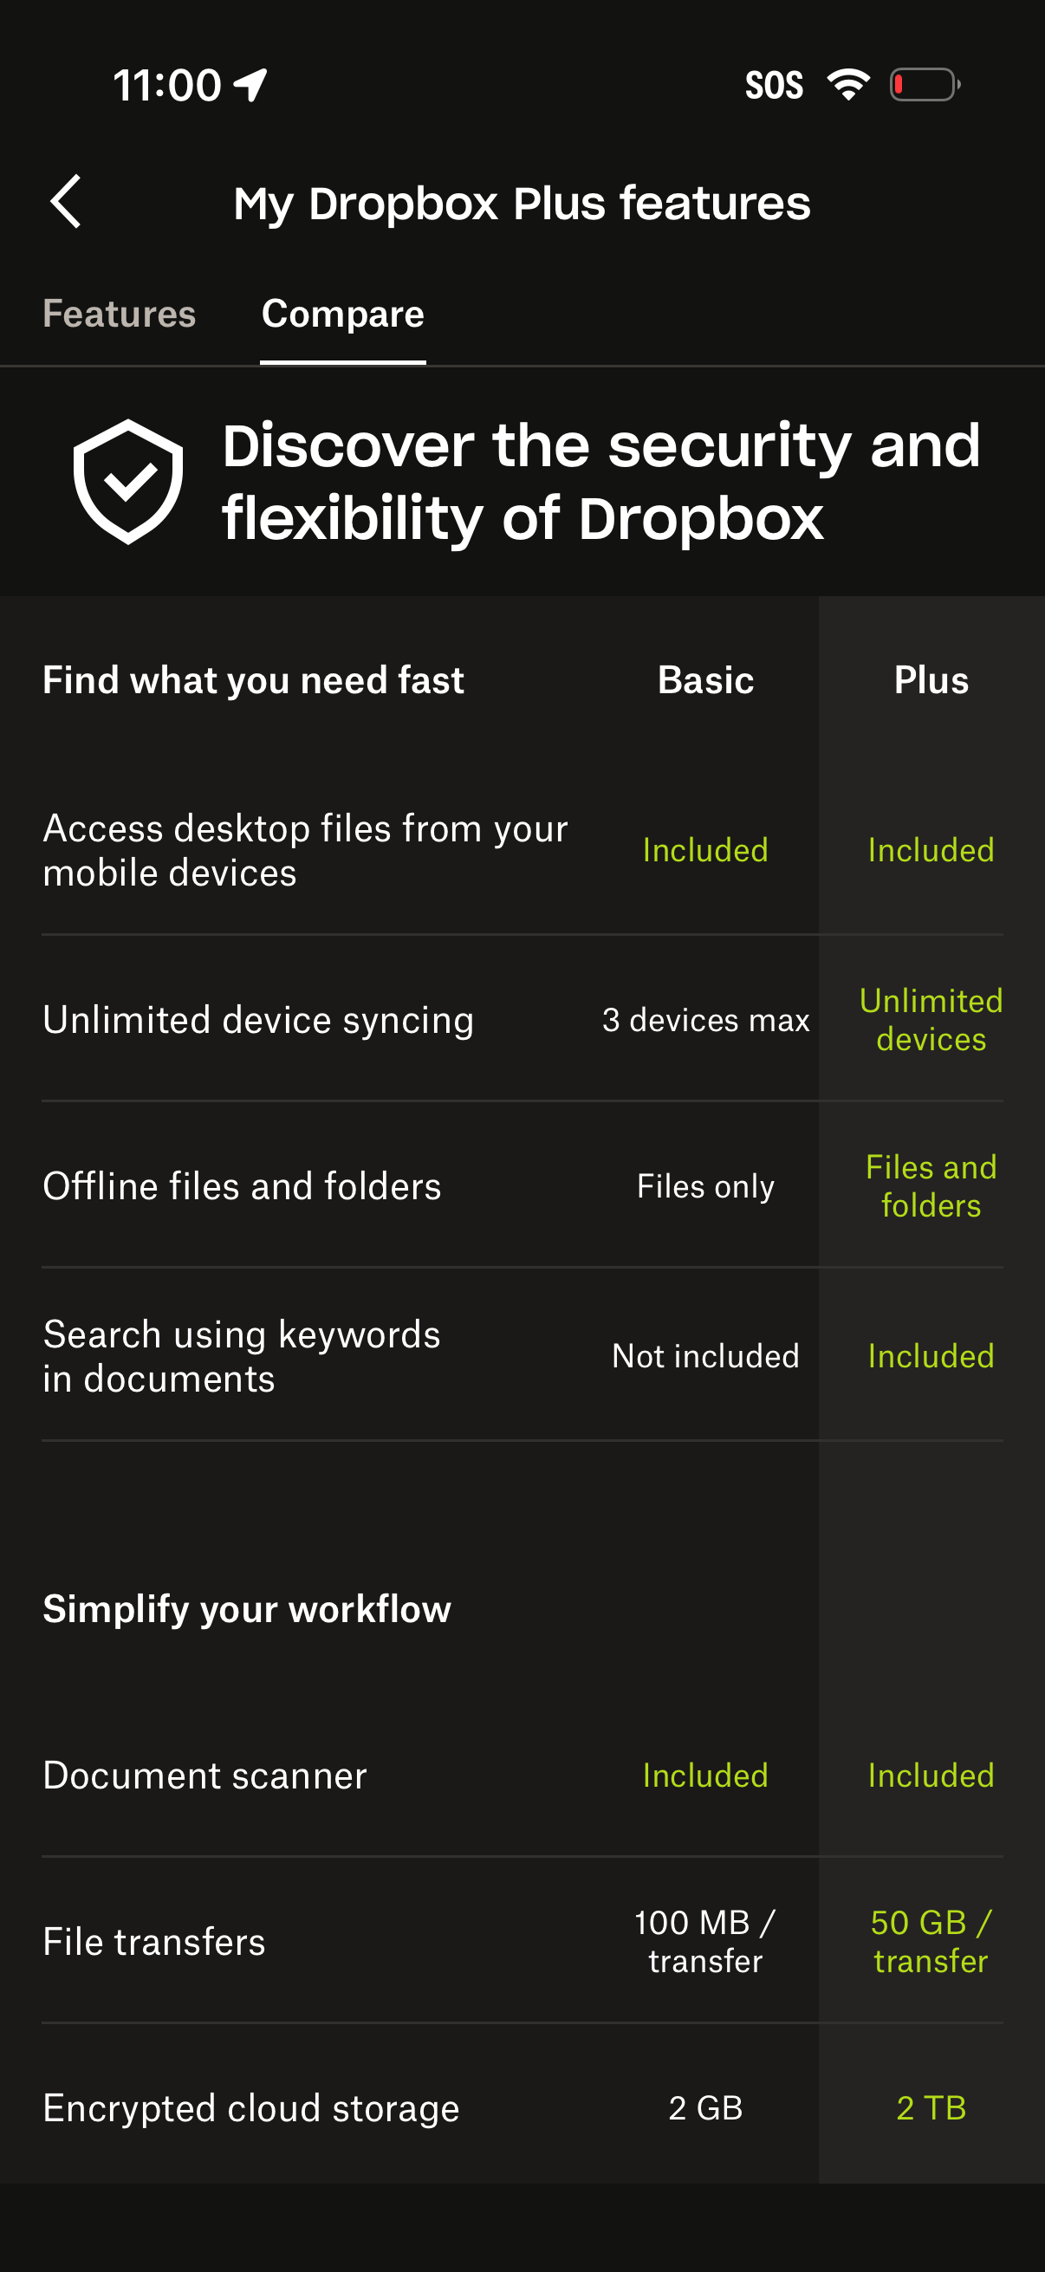The height and width of the screenshot is (2272, 1045).
Task: Tap the '100 MB / transfer' cell
Action: click(x=705, y=1942)
